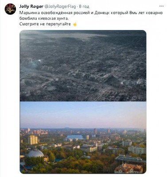Click the pointing finger emoji
The image size is (167, 177).
(75, 24)
